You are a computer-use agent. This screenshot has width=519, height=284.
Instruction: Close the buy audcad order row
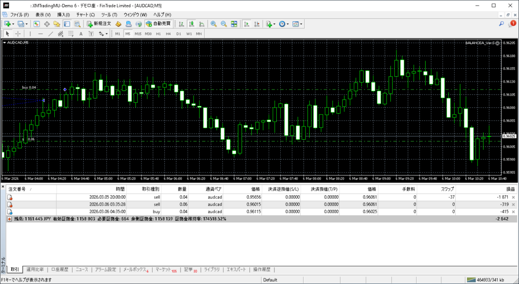[513, 212]
